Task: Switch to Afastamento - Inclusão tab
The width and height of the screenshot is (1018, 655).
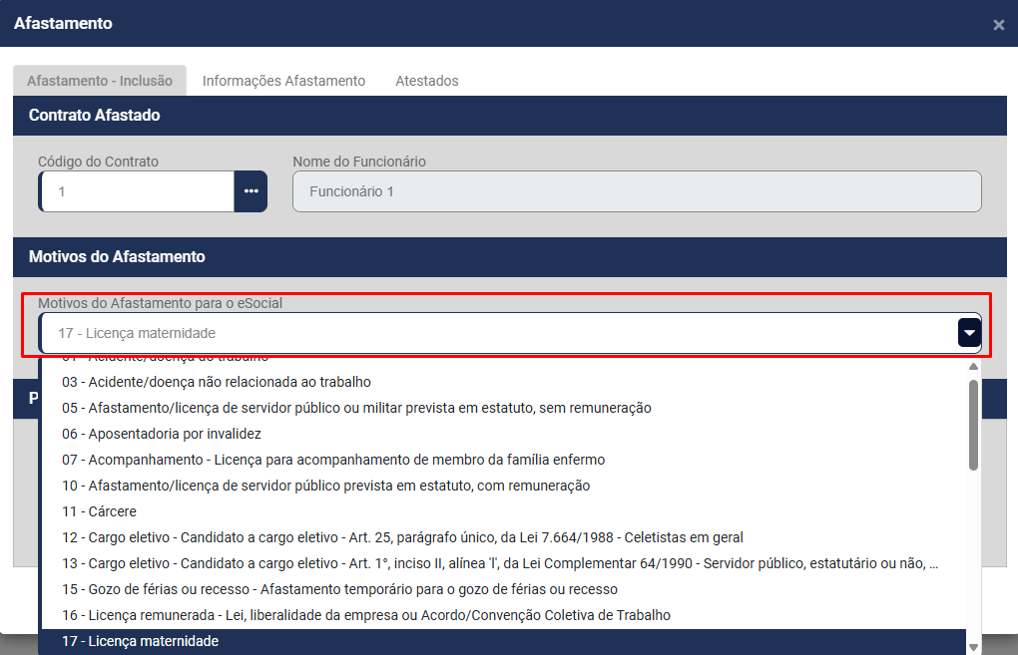Action: pyautogui.click(x=100, y=81)
